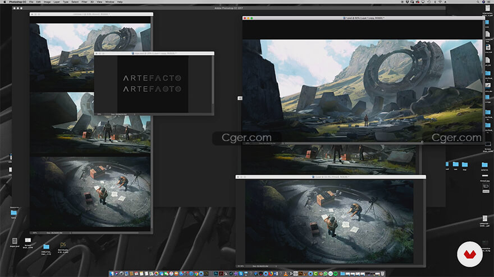This screenshot has height=277, width=494.
Task: Open Firefox from the Dock
Action: pyautogui.click(x=271, y=274)
